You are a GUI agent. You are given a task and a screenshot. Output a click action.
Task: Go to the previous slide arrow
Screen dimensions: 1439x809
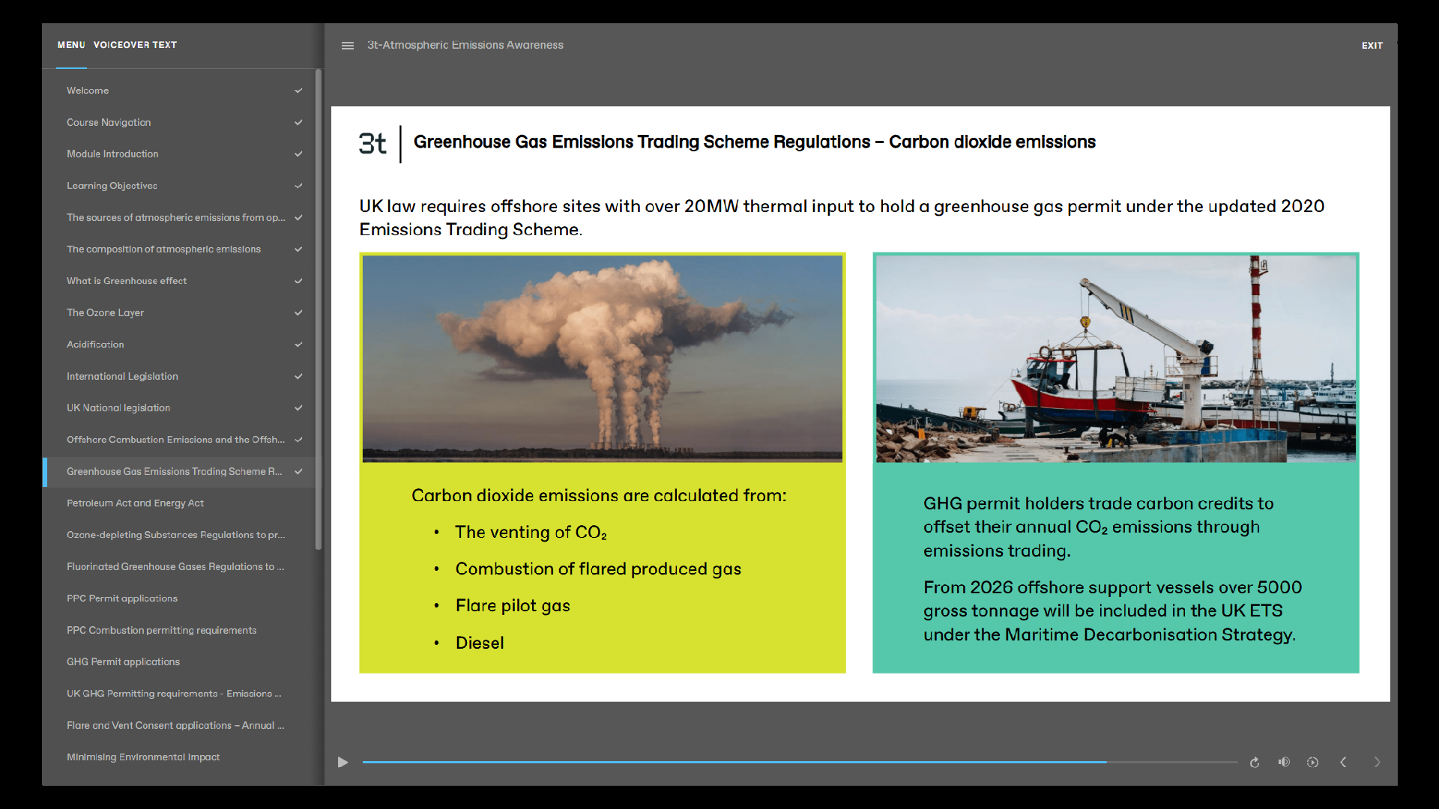click(1343, 762)
